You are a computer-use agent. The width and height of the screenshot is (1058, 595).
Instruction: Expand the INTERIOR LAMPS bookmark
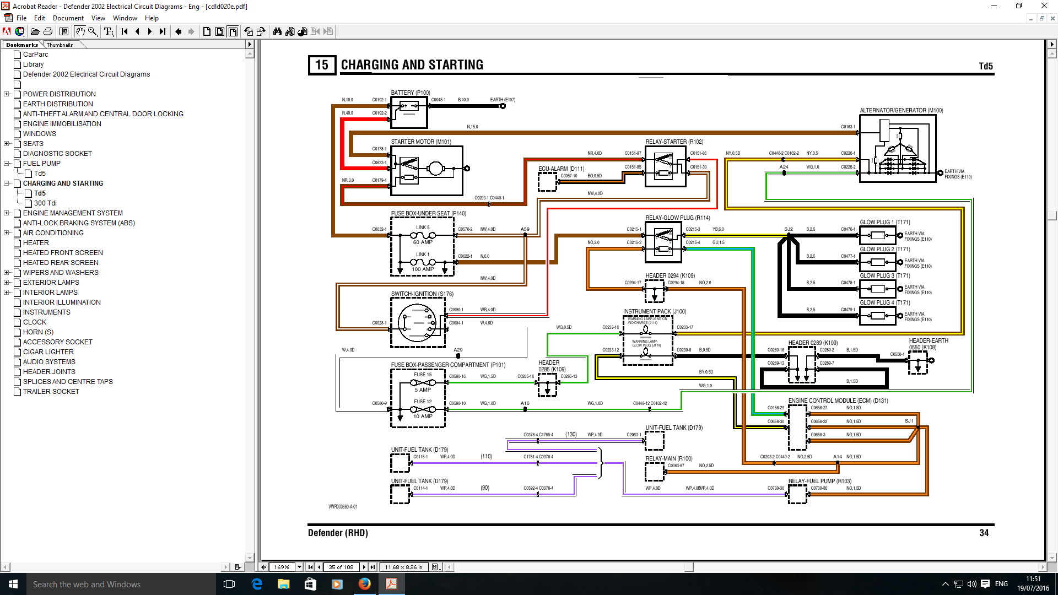coord(6,293)
